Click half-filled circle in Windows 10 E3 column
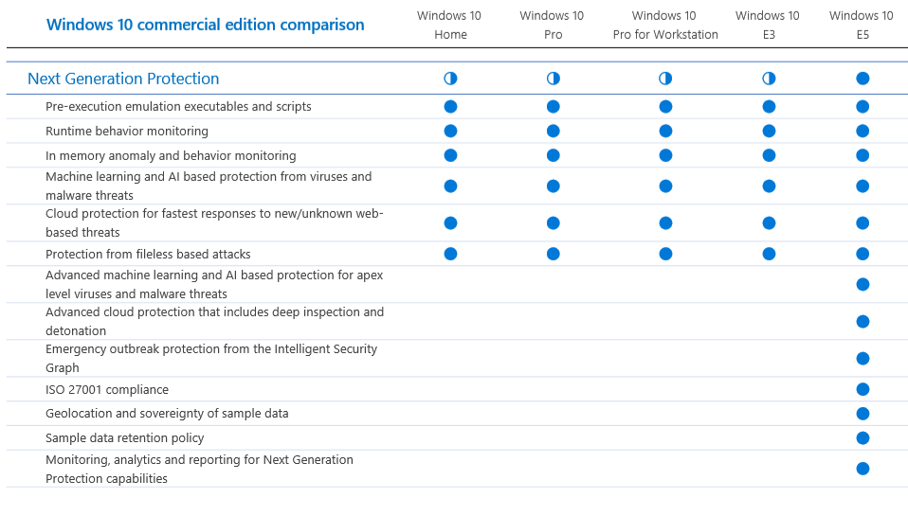 [769, 79]
